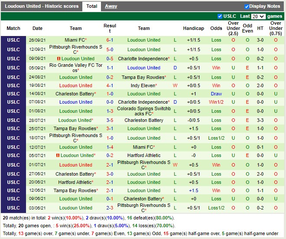Screen dimensions: 286x239
Task: Click the 4-1 score against Indy Eleven
Action: 110,85
